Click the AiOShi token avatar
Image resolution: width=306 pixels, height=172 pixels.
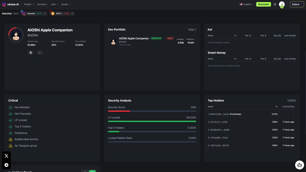(16, 35)
